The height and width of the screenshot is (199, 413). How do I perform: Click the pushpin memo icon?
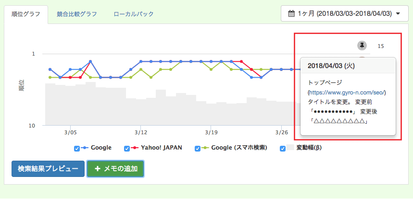(x=362, y=46)
